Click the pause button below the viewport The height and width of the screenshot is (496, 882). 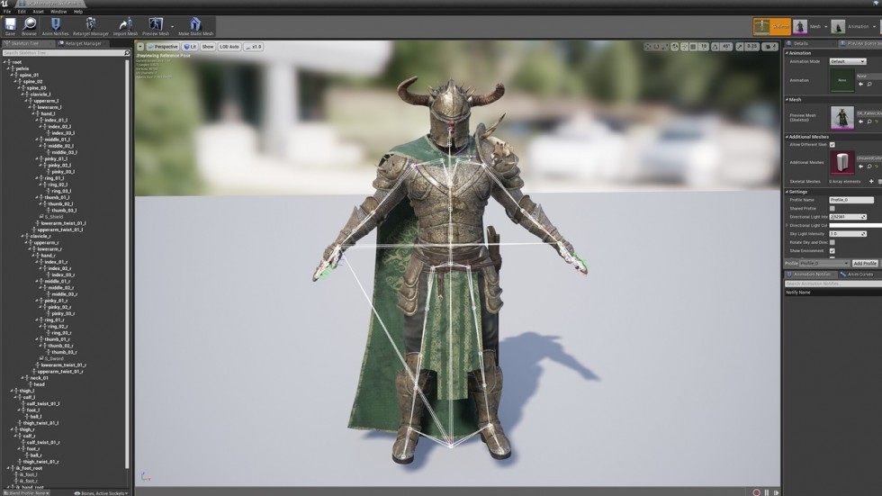(766, 492)
